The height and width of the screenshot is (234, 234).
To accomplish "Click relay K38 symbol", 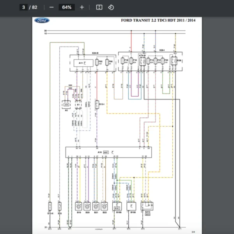I will click(174, 61).
